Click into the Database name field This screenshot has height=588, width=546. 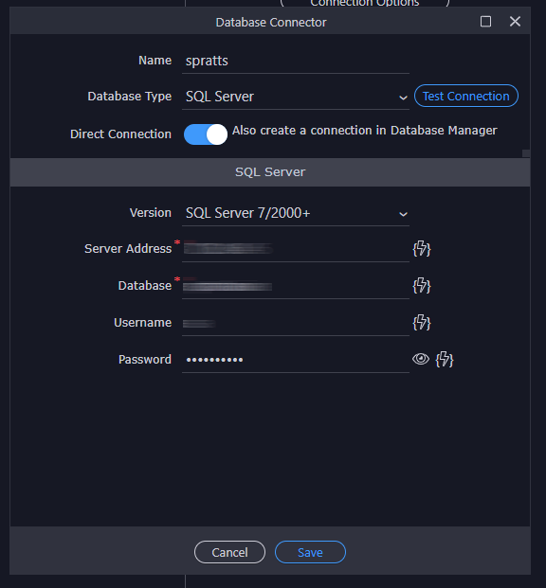pos(296,286)
